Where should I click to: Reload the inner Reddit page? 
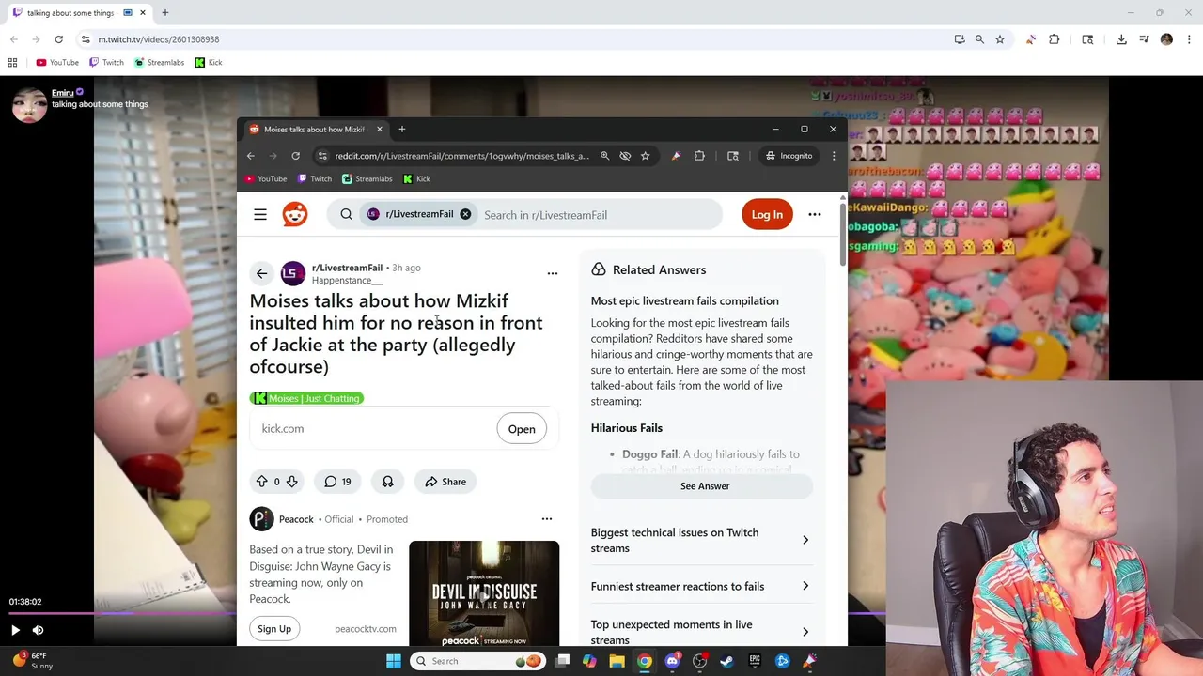tap(295, 156)
